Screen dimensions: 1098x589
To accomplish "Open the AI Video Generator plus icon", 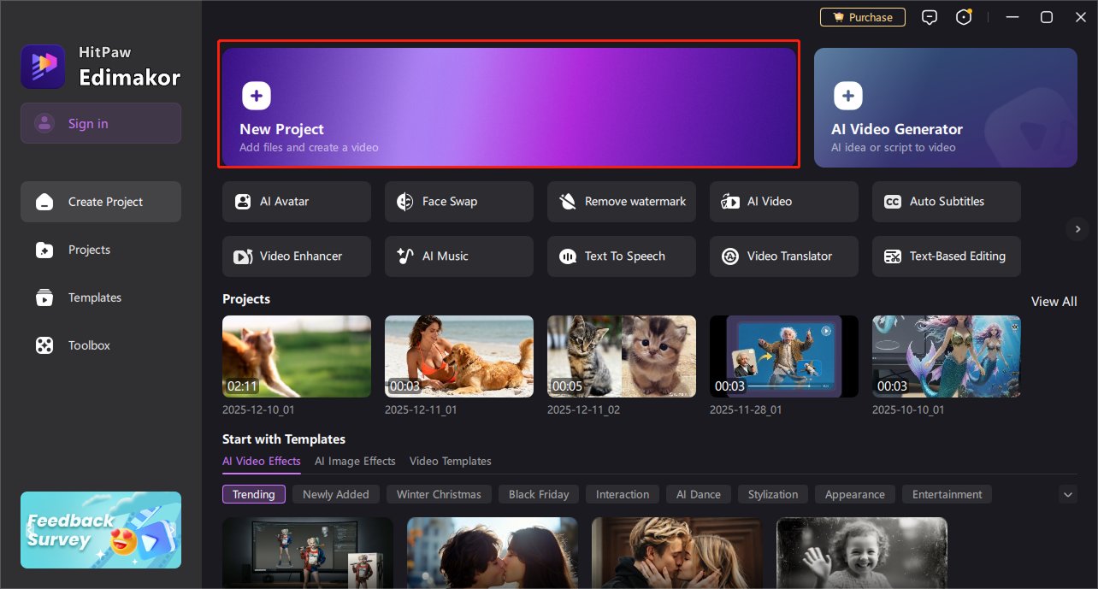I will pyautogui.click(x=848, y=96).
